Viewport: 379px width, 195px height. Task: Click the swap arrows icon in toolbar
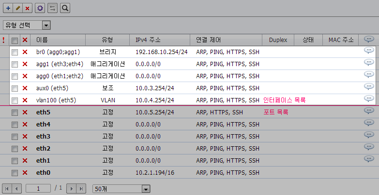[53, 8]
